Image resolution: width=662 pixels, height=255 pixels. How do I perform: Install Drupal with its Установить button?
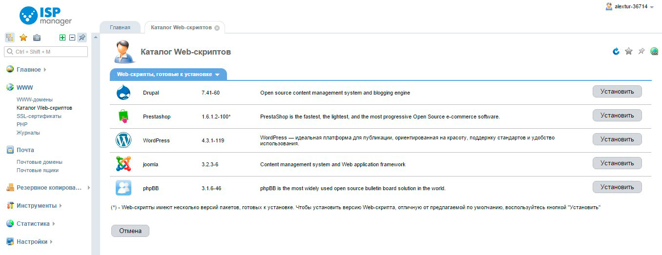tap(617, 92)
